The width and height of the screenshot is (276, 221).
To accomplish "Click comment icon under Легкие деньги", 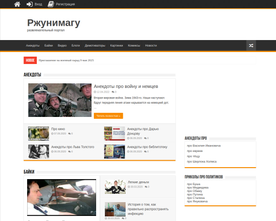I will [146, 187].
